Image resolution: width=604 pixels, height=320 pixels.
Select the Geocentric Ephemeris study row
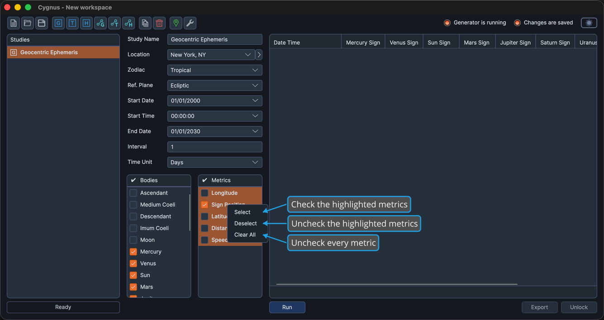point(63,52)
